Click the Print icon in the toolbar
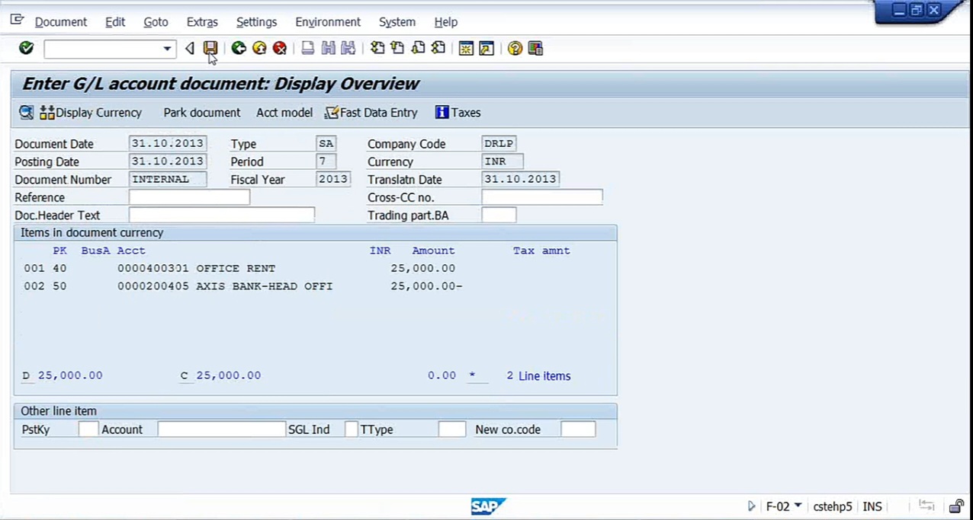The image size is (973, 520). pos(307,49)
